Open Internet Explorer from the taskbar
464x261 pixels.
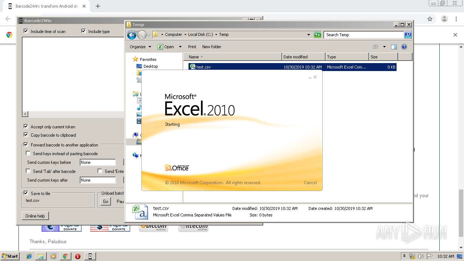coord(29,256)
